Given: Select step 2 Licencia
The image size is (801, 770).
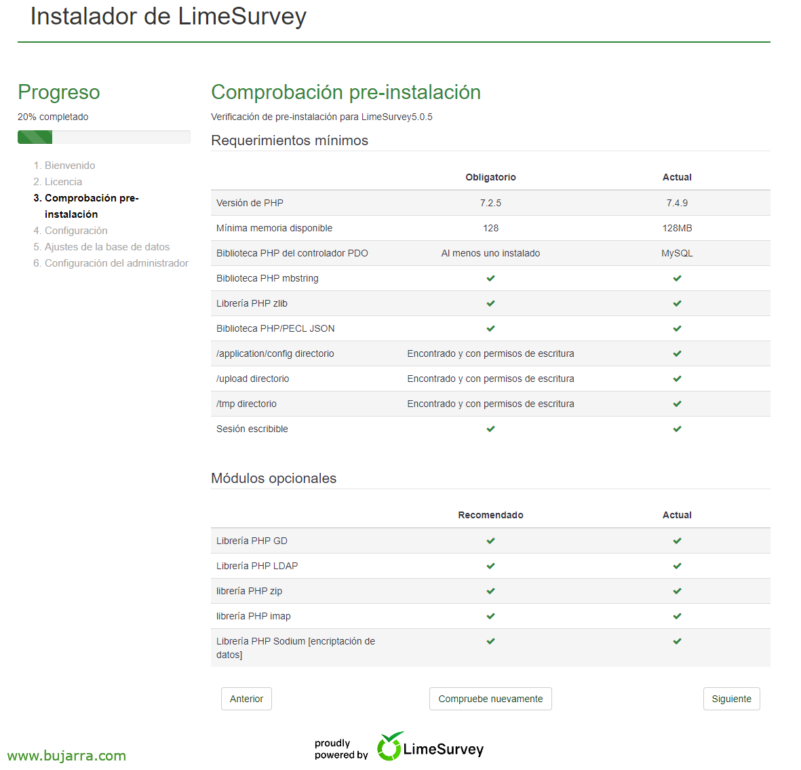Looking at the screenshot, I should tap(63, 182).
